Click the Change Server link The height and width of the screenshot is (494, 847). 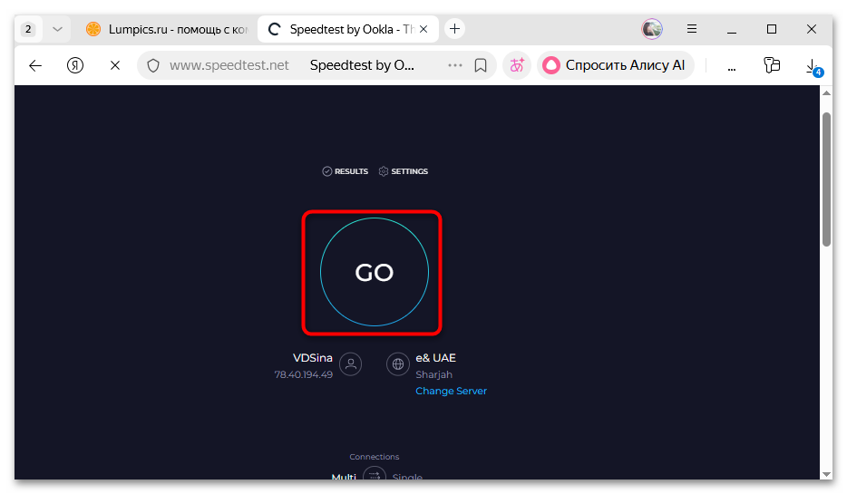point(451,391)
